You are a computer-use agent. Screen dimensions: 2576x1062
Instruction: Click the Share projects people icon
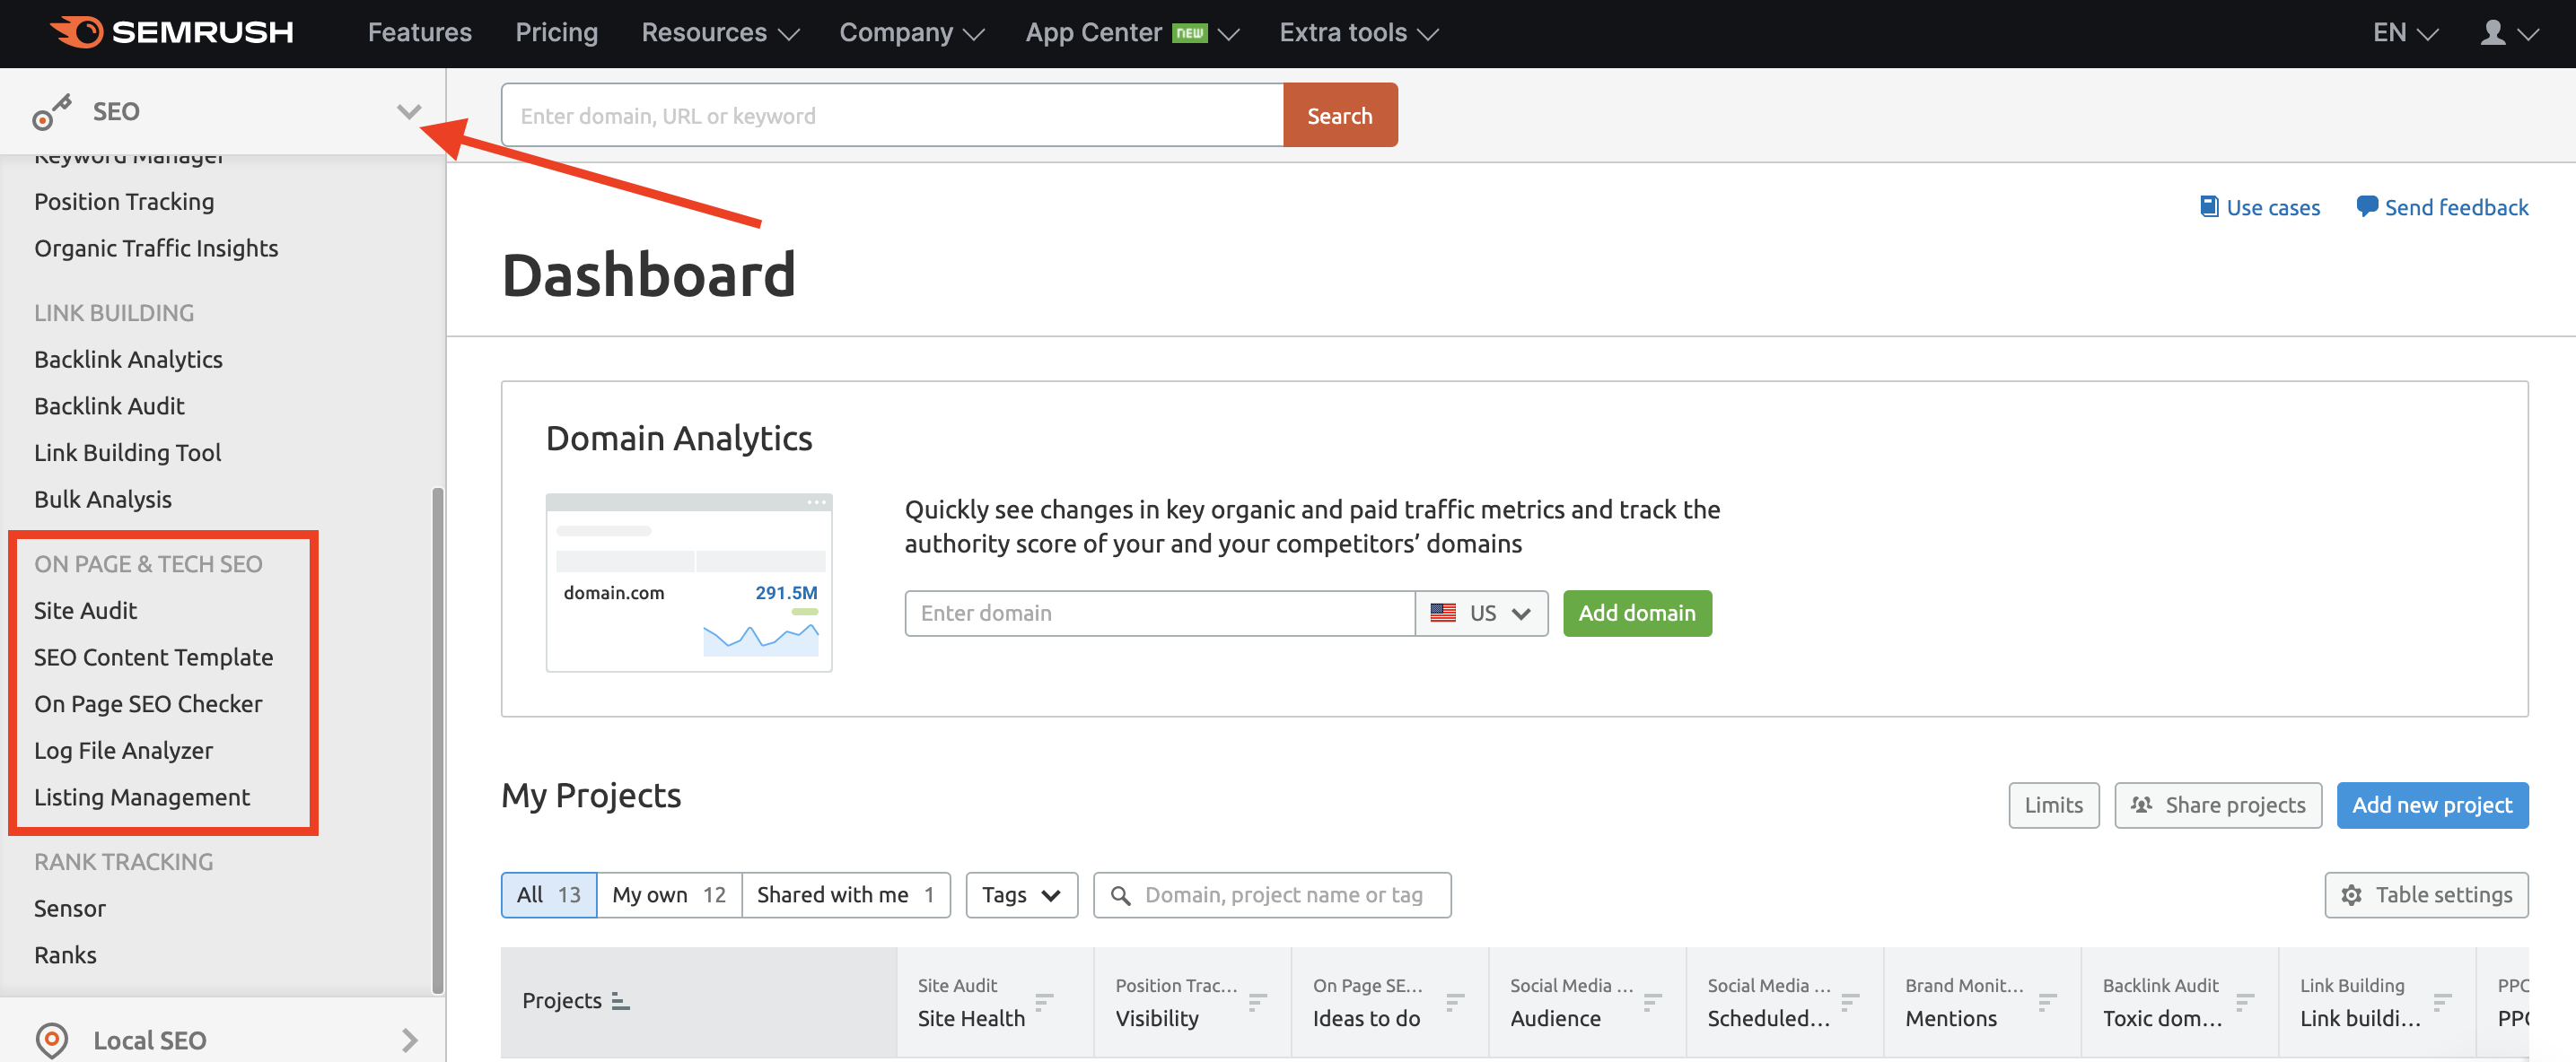coord(2141,805)
